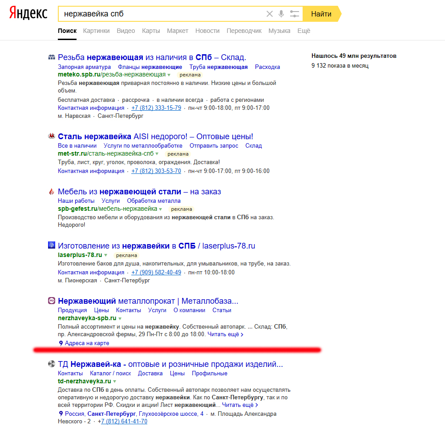Open the Отправить запрос sitelink

(x=214, y=146)
